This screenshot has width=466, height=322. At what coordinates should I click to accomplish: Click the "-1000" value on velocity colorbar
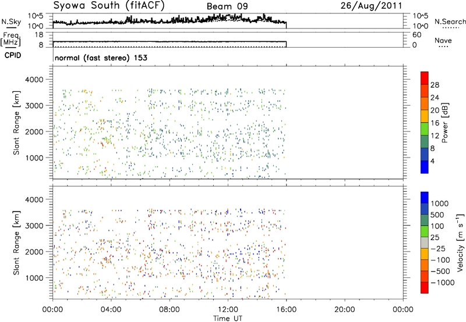442,282
